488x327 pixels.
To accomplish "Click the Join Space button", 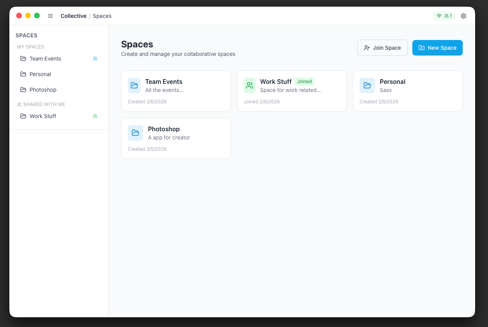I will tap(382, 47).
